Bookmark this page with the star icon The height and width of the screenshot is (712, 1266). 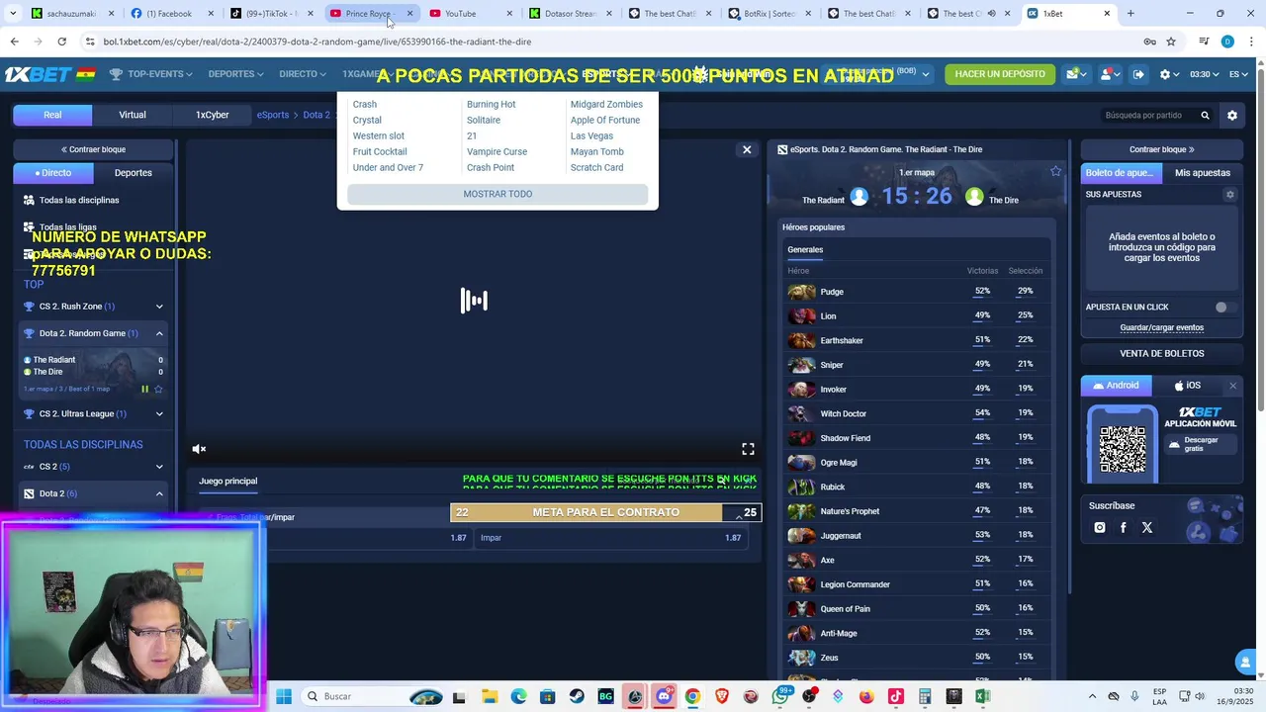click(1171, 42)
